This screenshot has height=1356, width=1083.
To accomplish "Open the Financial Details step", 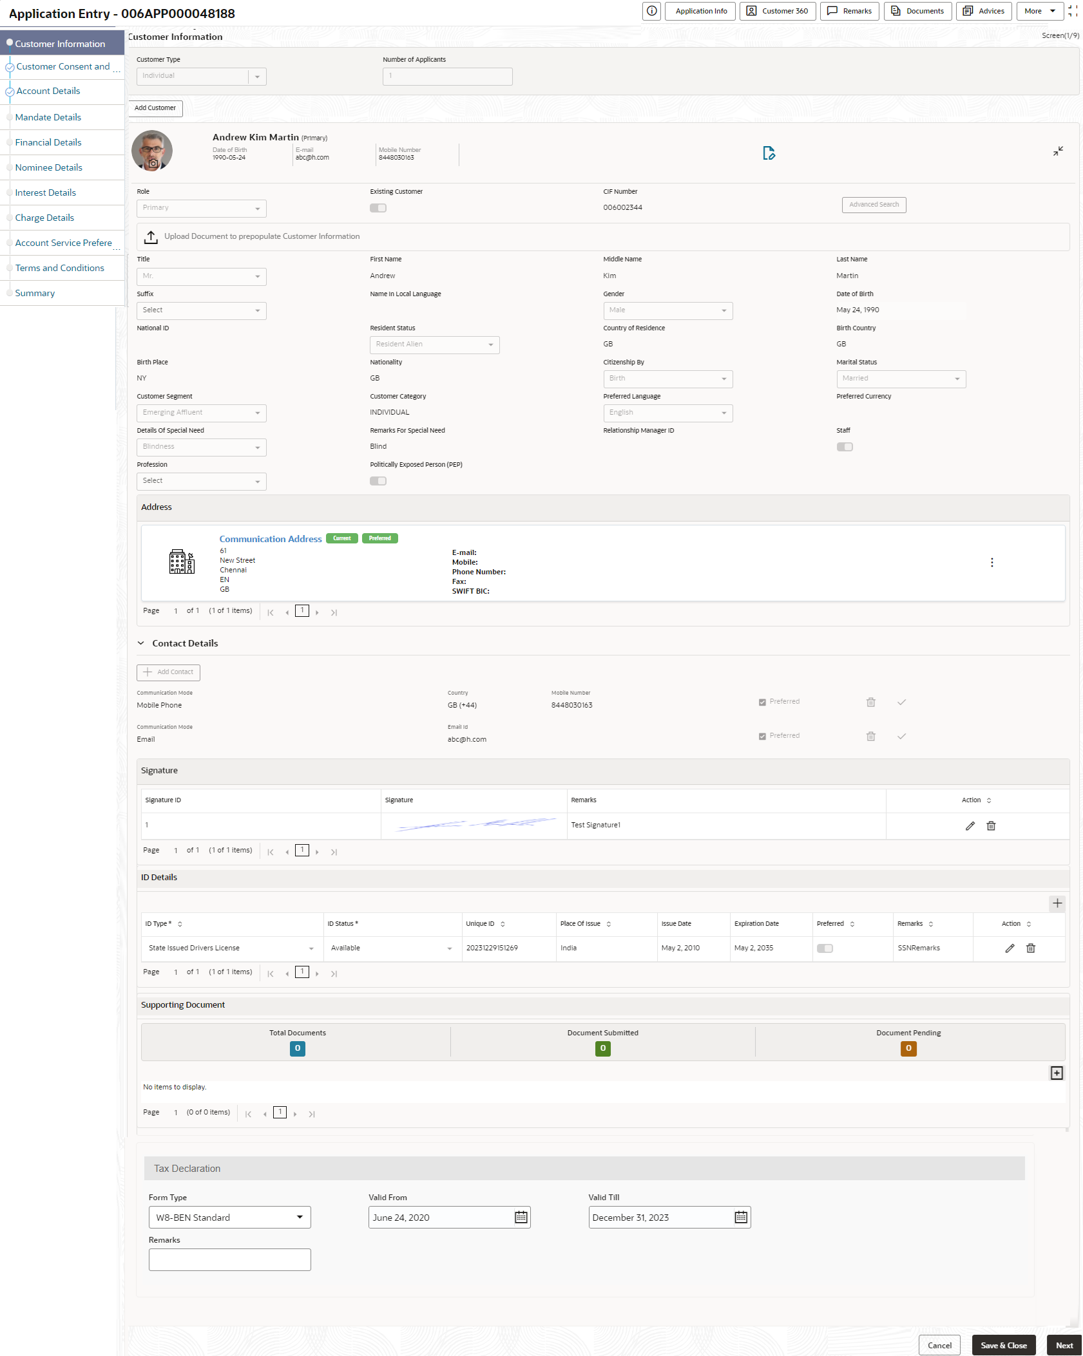I will 48,142.
